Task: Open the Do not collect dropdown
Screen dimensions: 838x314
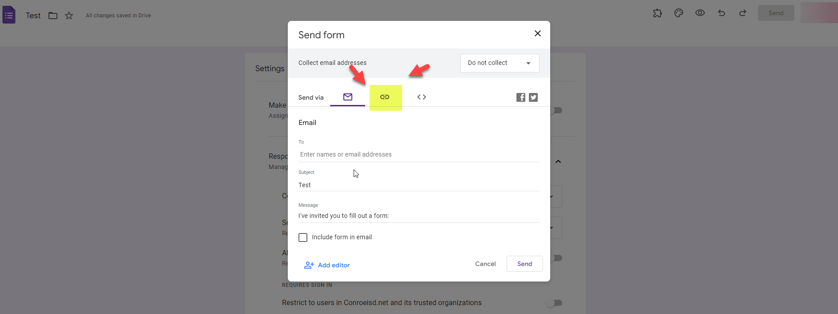Action: pos(500,63)
